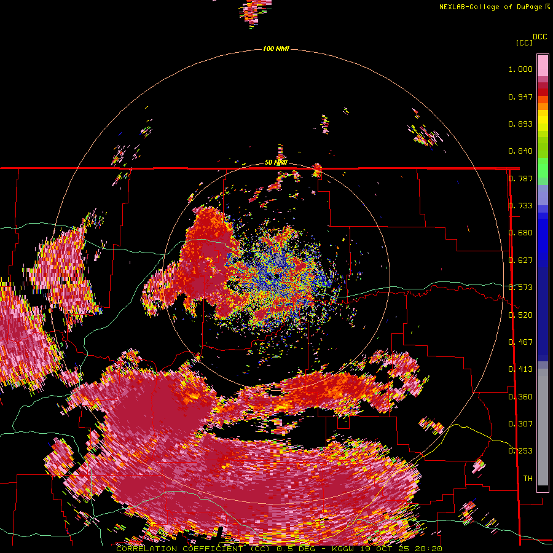The image size is (553, 553).
Task: Click the 100 NMI range ring label
Action: tap(276, 49)
